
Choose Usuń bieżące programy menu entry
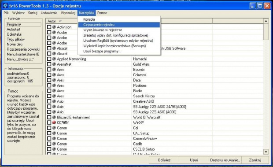point(119,51)
